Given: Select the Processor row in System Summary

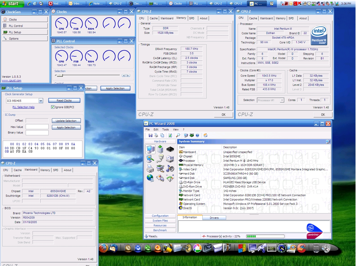Looking at the screenshot, I should [254, 161].
